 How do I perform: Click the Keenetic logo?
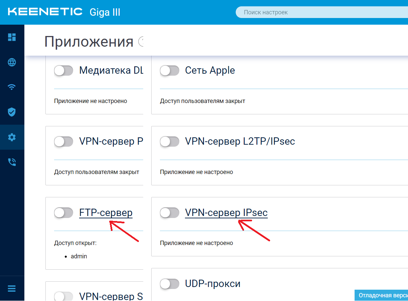pos(45,12)
